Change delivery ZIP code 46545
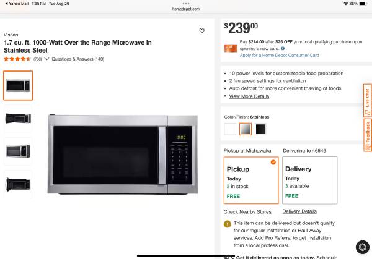 pos(319,151)
